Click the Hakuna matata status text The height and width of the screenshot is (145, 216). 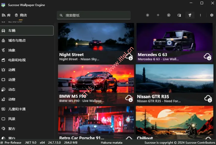112,143
